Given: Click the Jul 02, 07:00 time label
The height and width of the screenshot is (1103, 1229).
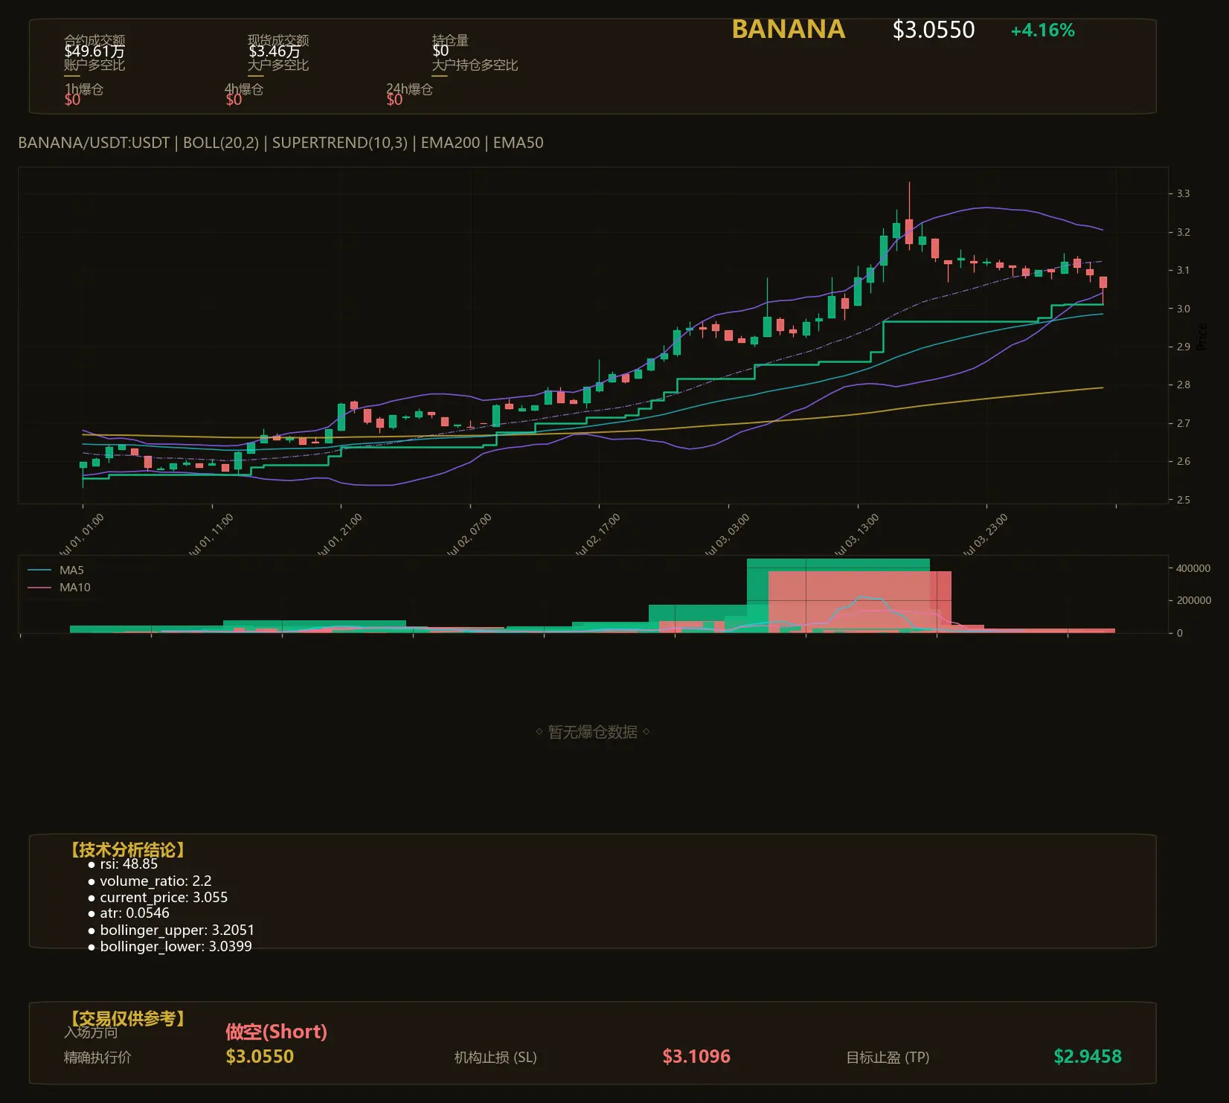Looking at the screenshot, I should (x=469, y=535).
